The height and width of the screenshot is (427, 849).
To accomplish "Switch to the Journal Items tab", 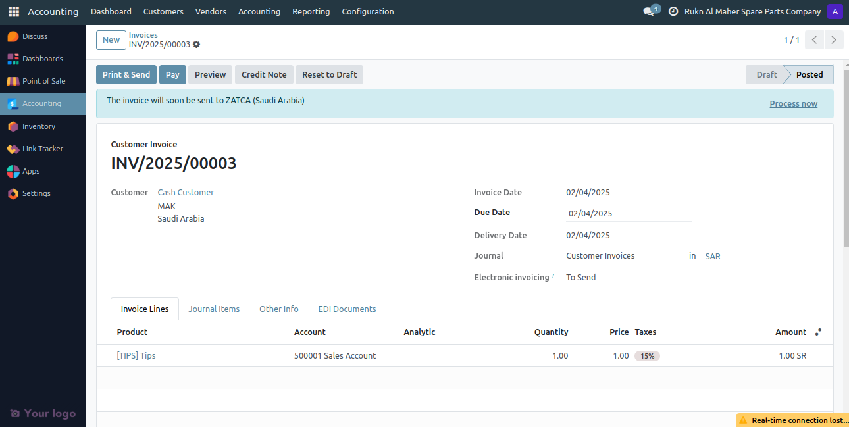I will tap(214, 309).
